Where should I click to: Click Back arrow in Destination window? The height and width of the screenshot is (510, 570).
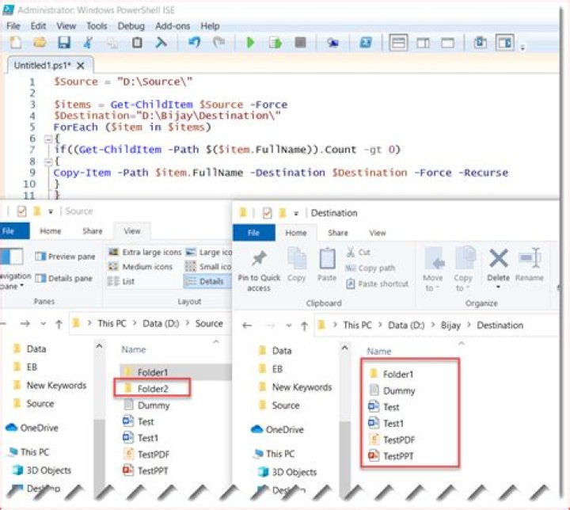[247, 325]
